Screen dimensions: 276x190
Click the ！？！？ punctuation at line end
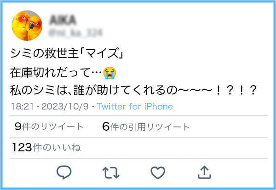(x=236, y=90)
